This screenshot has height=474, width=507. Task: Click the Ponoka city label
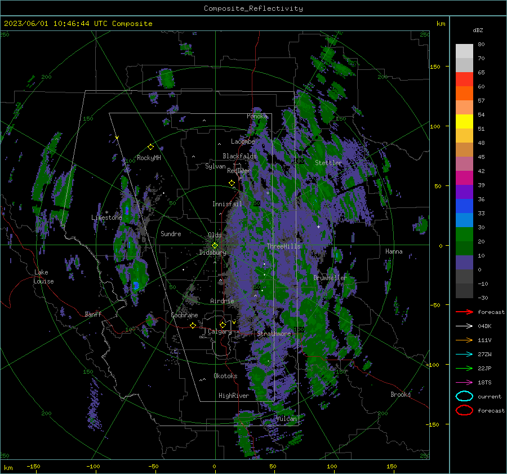tap(257, 116)
